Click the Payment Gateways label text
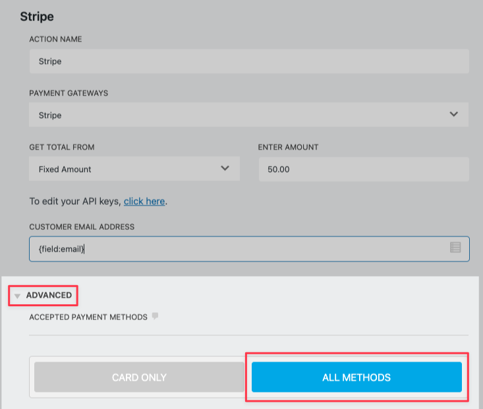Screen dimensions: 483x409 pyautogui.click(x=69, y=93)
